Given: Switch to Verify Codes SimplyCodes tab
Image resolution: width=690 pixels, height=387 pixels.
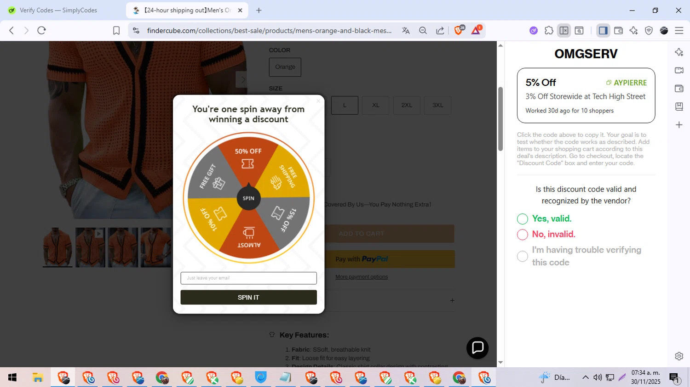Looking at the screenshot, I should [58, 10].
